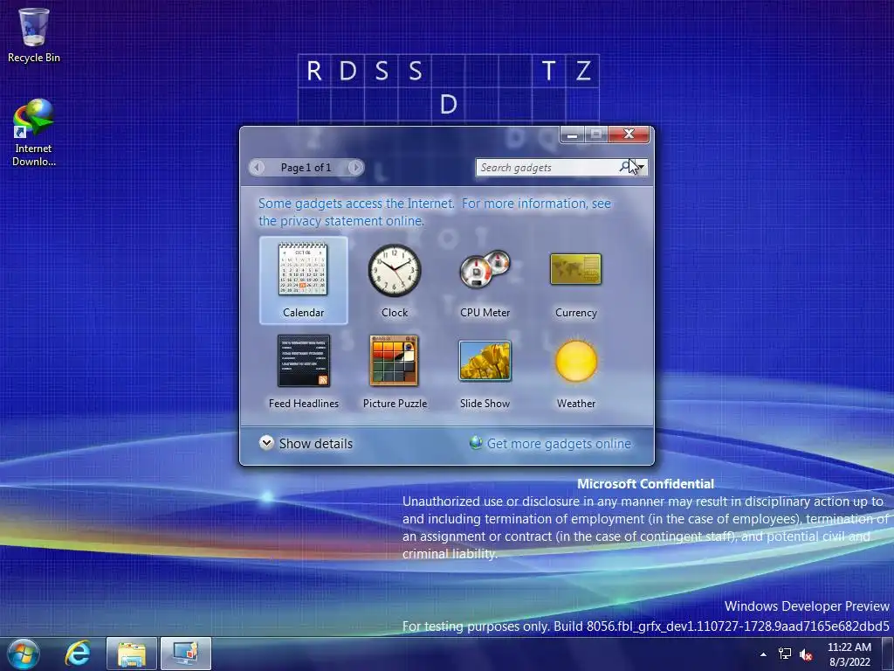Click into the Search gadgets field

coord(547,167)
